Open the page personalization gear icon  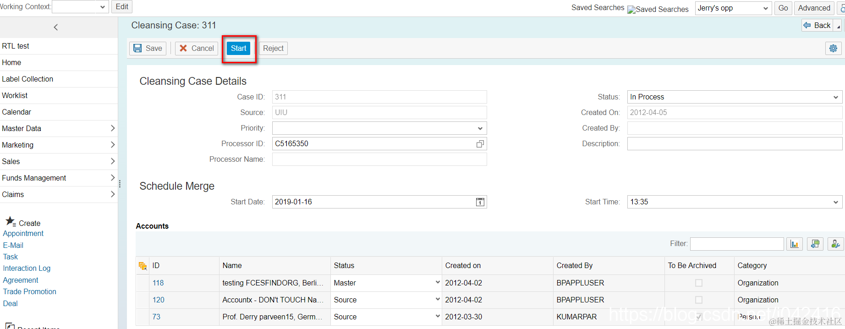(x=833, y=48)
